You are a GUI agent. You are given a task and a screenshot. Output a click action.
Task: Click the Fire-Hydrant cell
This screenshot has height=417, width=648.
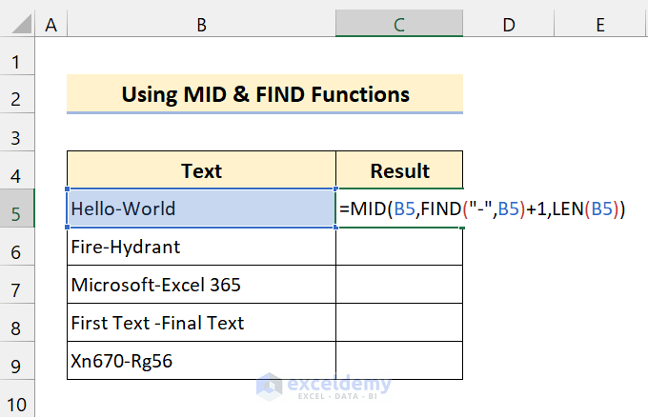point(201,247)
